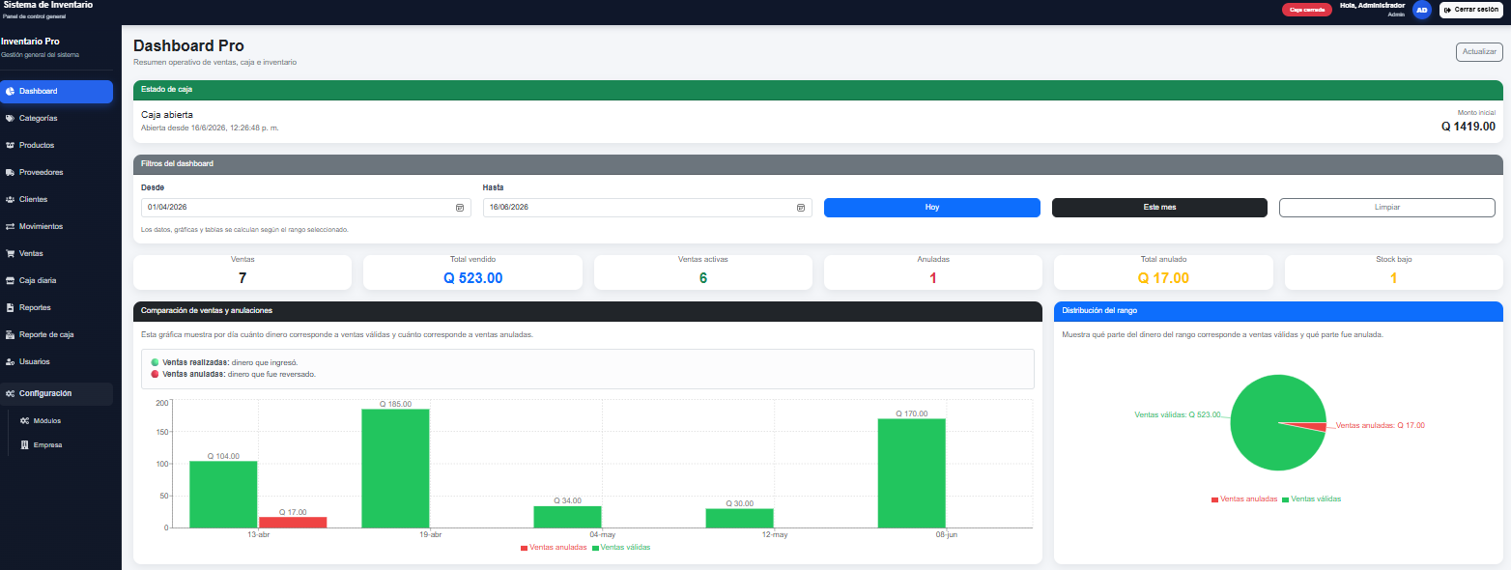Image resolution: width=1511 pixels, height=570 pixels.
Task: Log out with Cerrar sesión button
Action: pos(1471,10)
